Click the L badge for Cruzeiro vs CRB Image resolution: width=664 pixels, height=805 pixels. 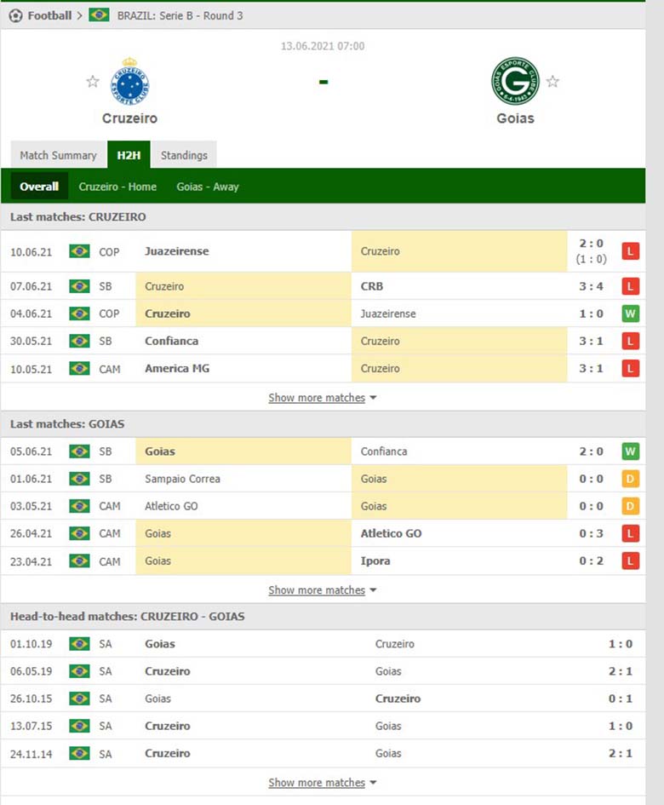click(x=630, y=286)
